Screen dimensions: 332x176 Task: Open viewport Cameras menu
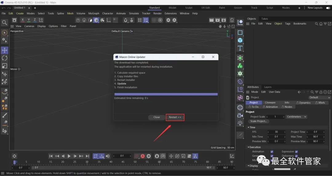(x=29, y=26)
